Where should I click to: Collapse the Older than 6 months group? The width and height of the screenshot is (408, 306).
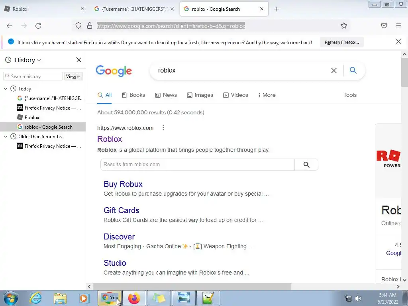[x=6, y=137]
